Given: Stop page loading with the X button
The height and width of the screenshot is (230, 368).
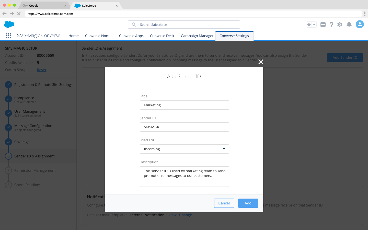Looking at the screenshot, I should [19, 14].
